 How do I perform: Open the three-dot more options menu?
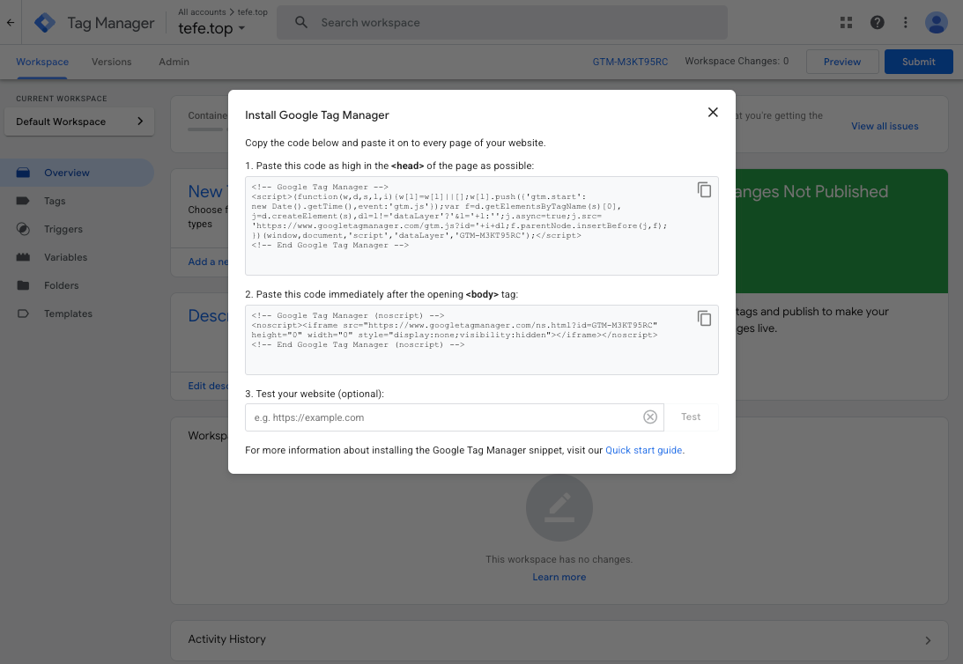pyautogui.click(x=905, y=23)
